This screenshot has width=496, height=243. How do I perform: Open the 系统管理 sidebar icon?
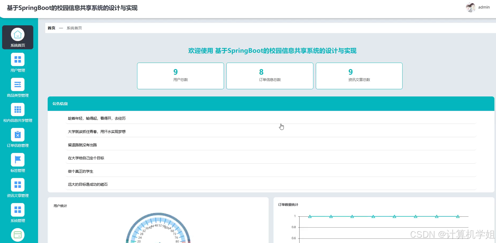(x=18, y=210)
